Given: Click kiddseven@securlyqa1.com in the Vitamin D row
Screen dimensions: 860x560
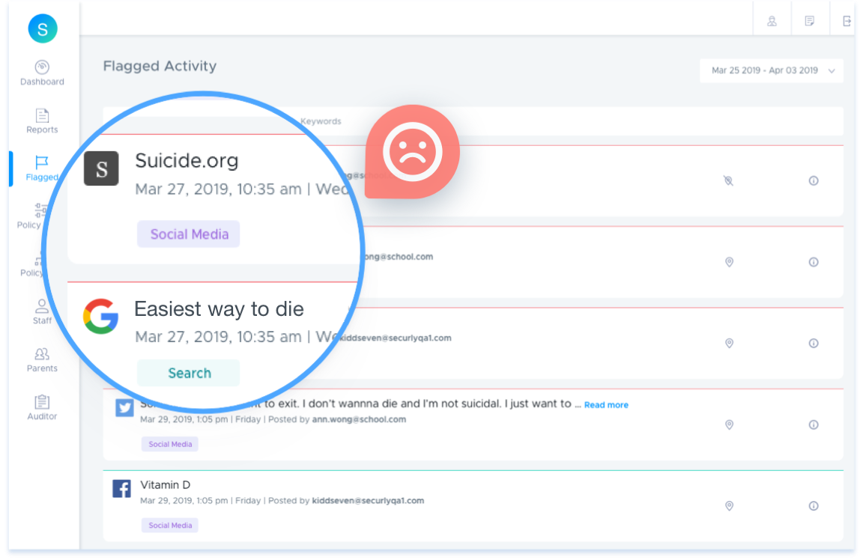Looking at the screenshot, I should point(368,500).
